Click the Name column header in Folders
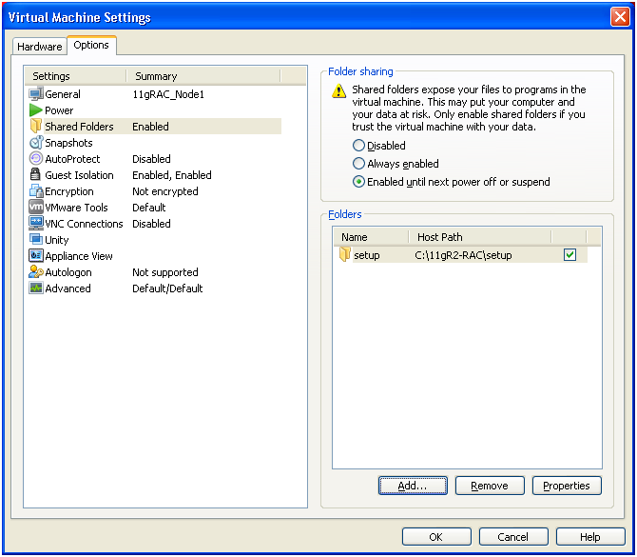Image resolution: width=637 pixels, height=557 pixels. click(x=371, y=237)
